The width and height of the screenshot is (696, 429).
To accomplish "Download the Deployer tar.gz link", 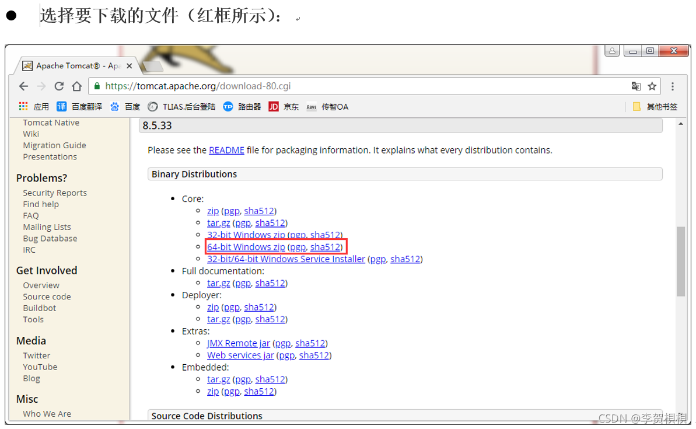I will coord(218,319).
